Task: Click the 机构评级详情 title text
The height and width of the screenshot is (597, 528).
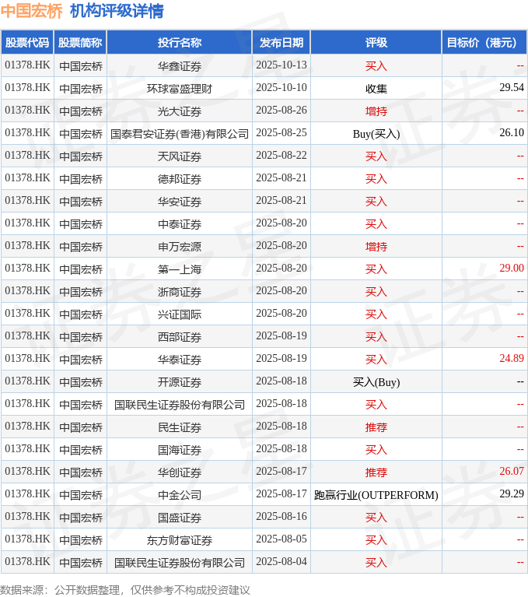Action: [117, 11]
